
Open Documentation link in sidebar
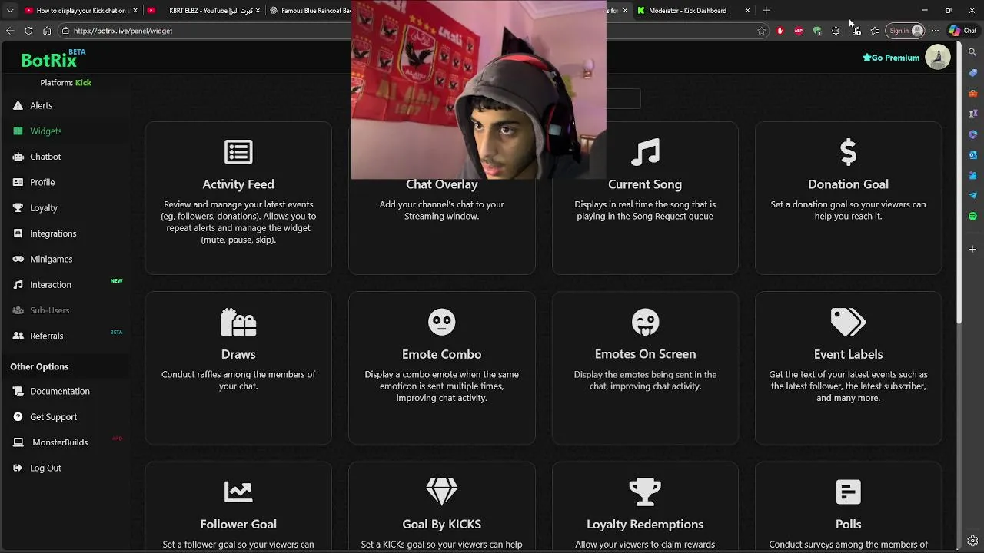click(x=59, y=391)
